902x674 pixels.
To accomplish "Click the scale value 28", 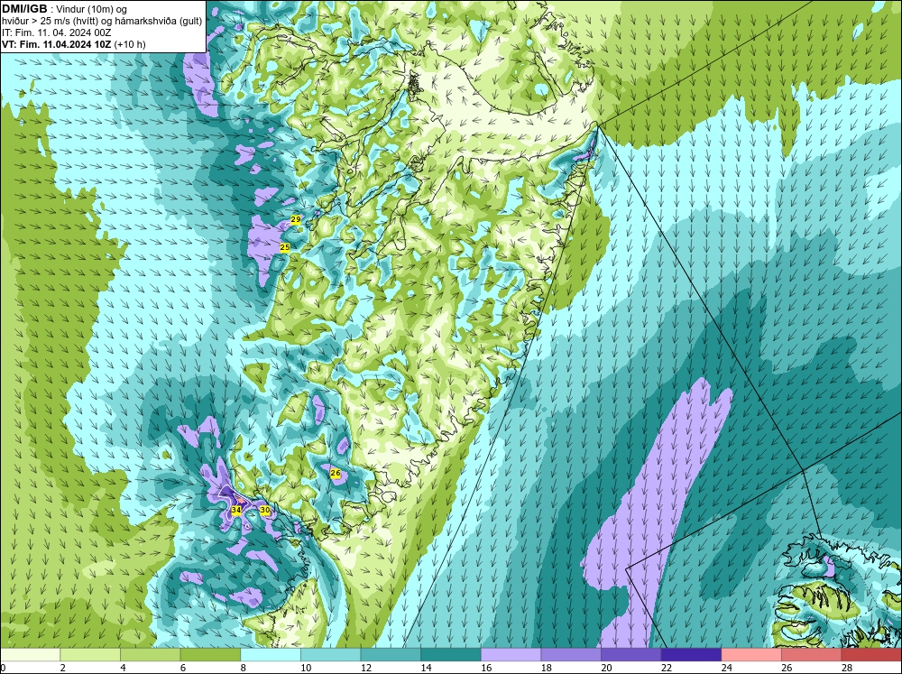I will [x=847, y=668].
